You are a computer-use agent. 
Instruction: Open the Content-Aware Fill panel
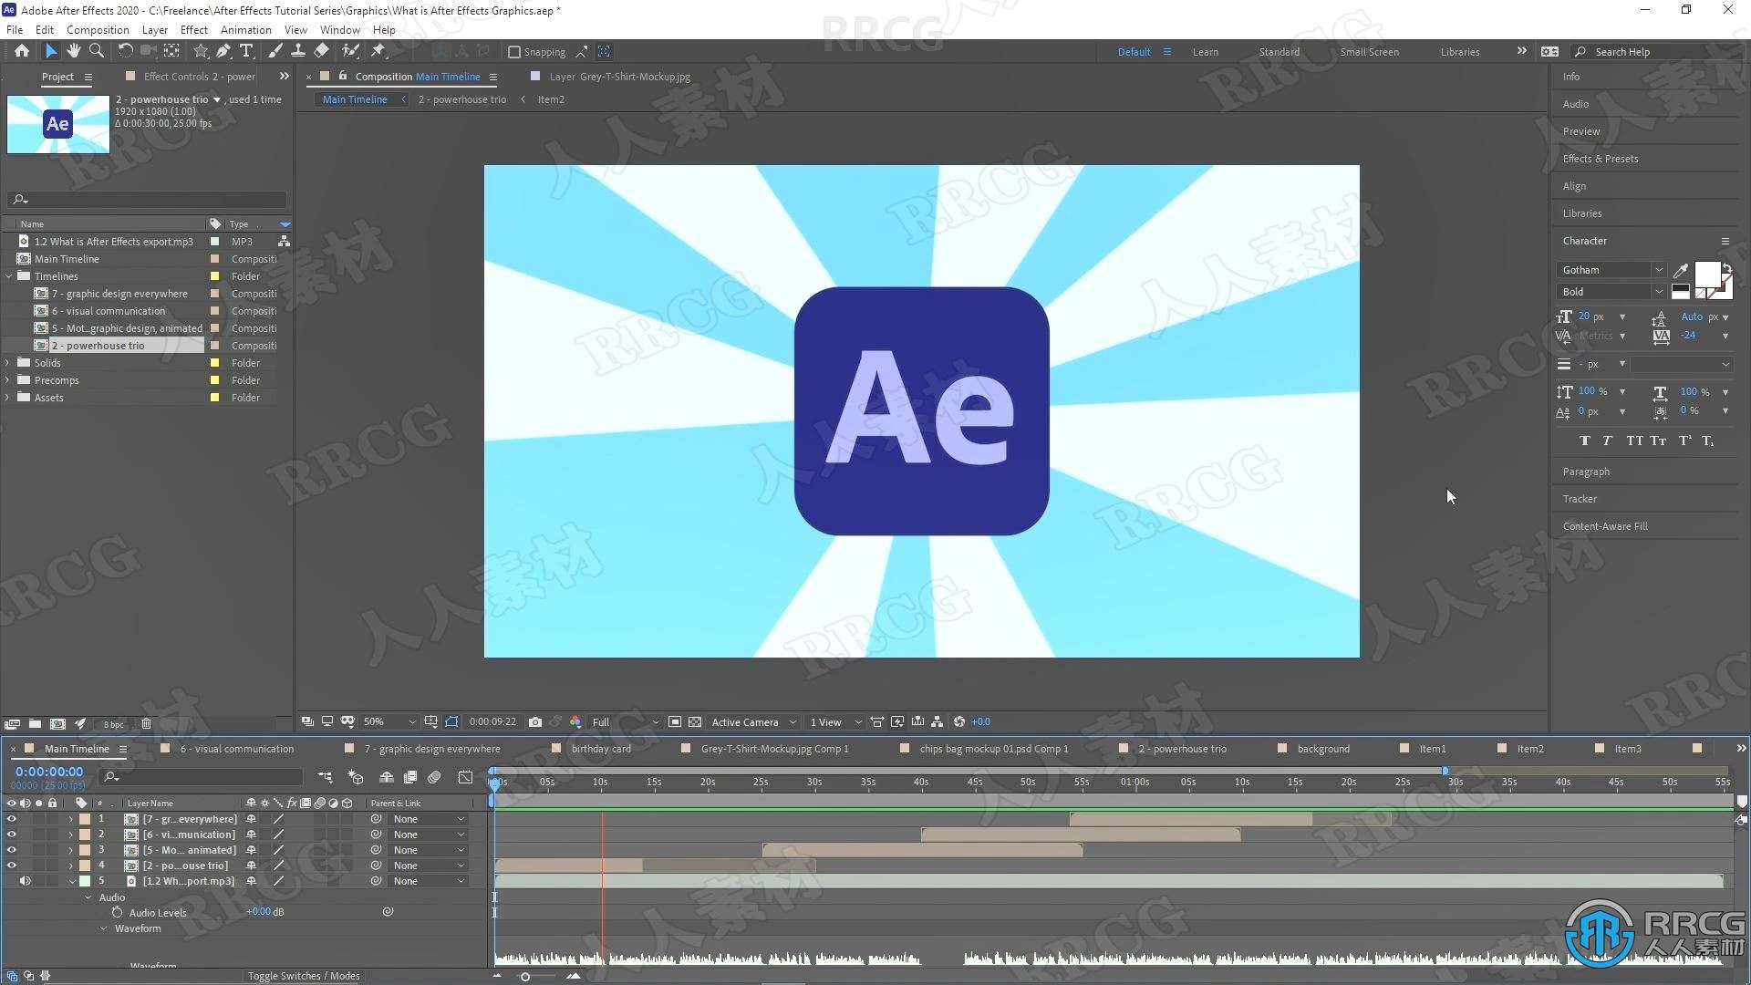click(1605, 526)
